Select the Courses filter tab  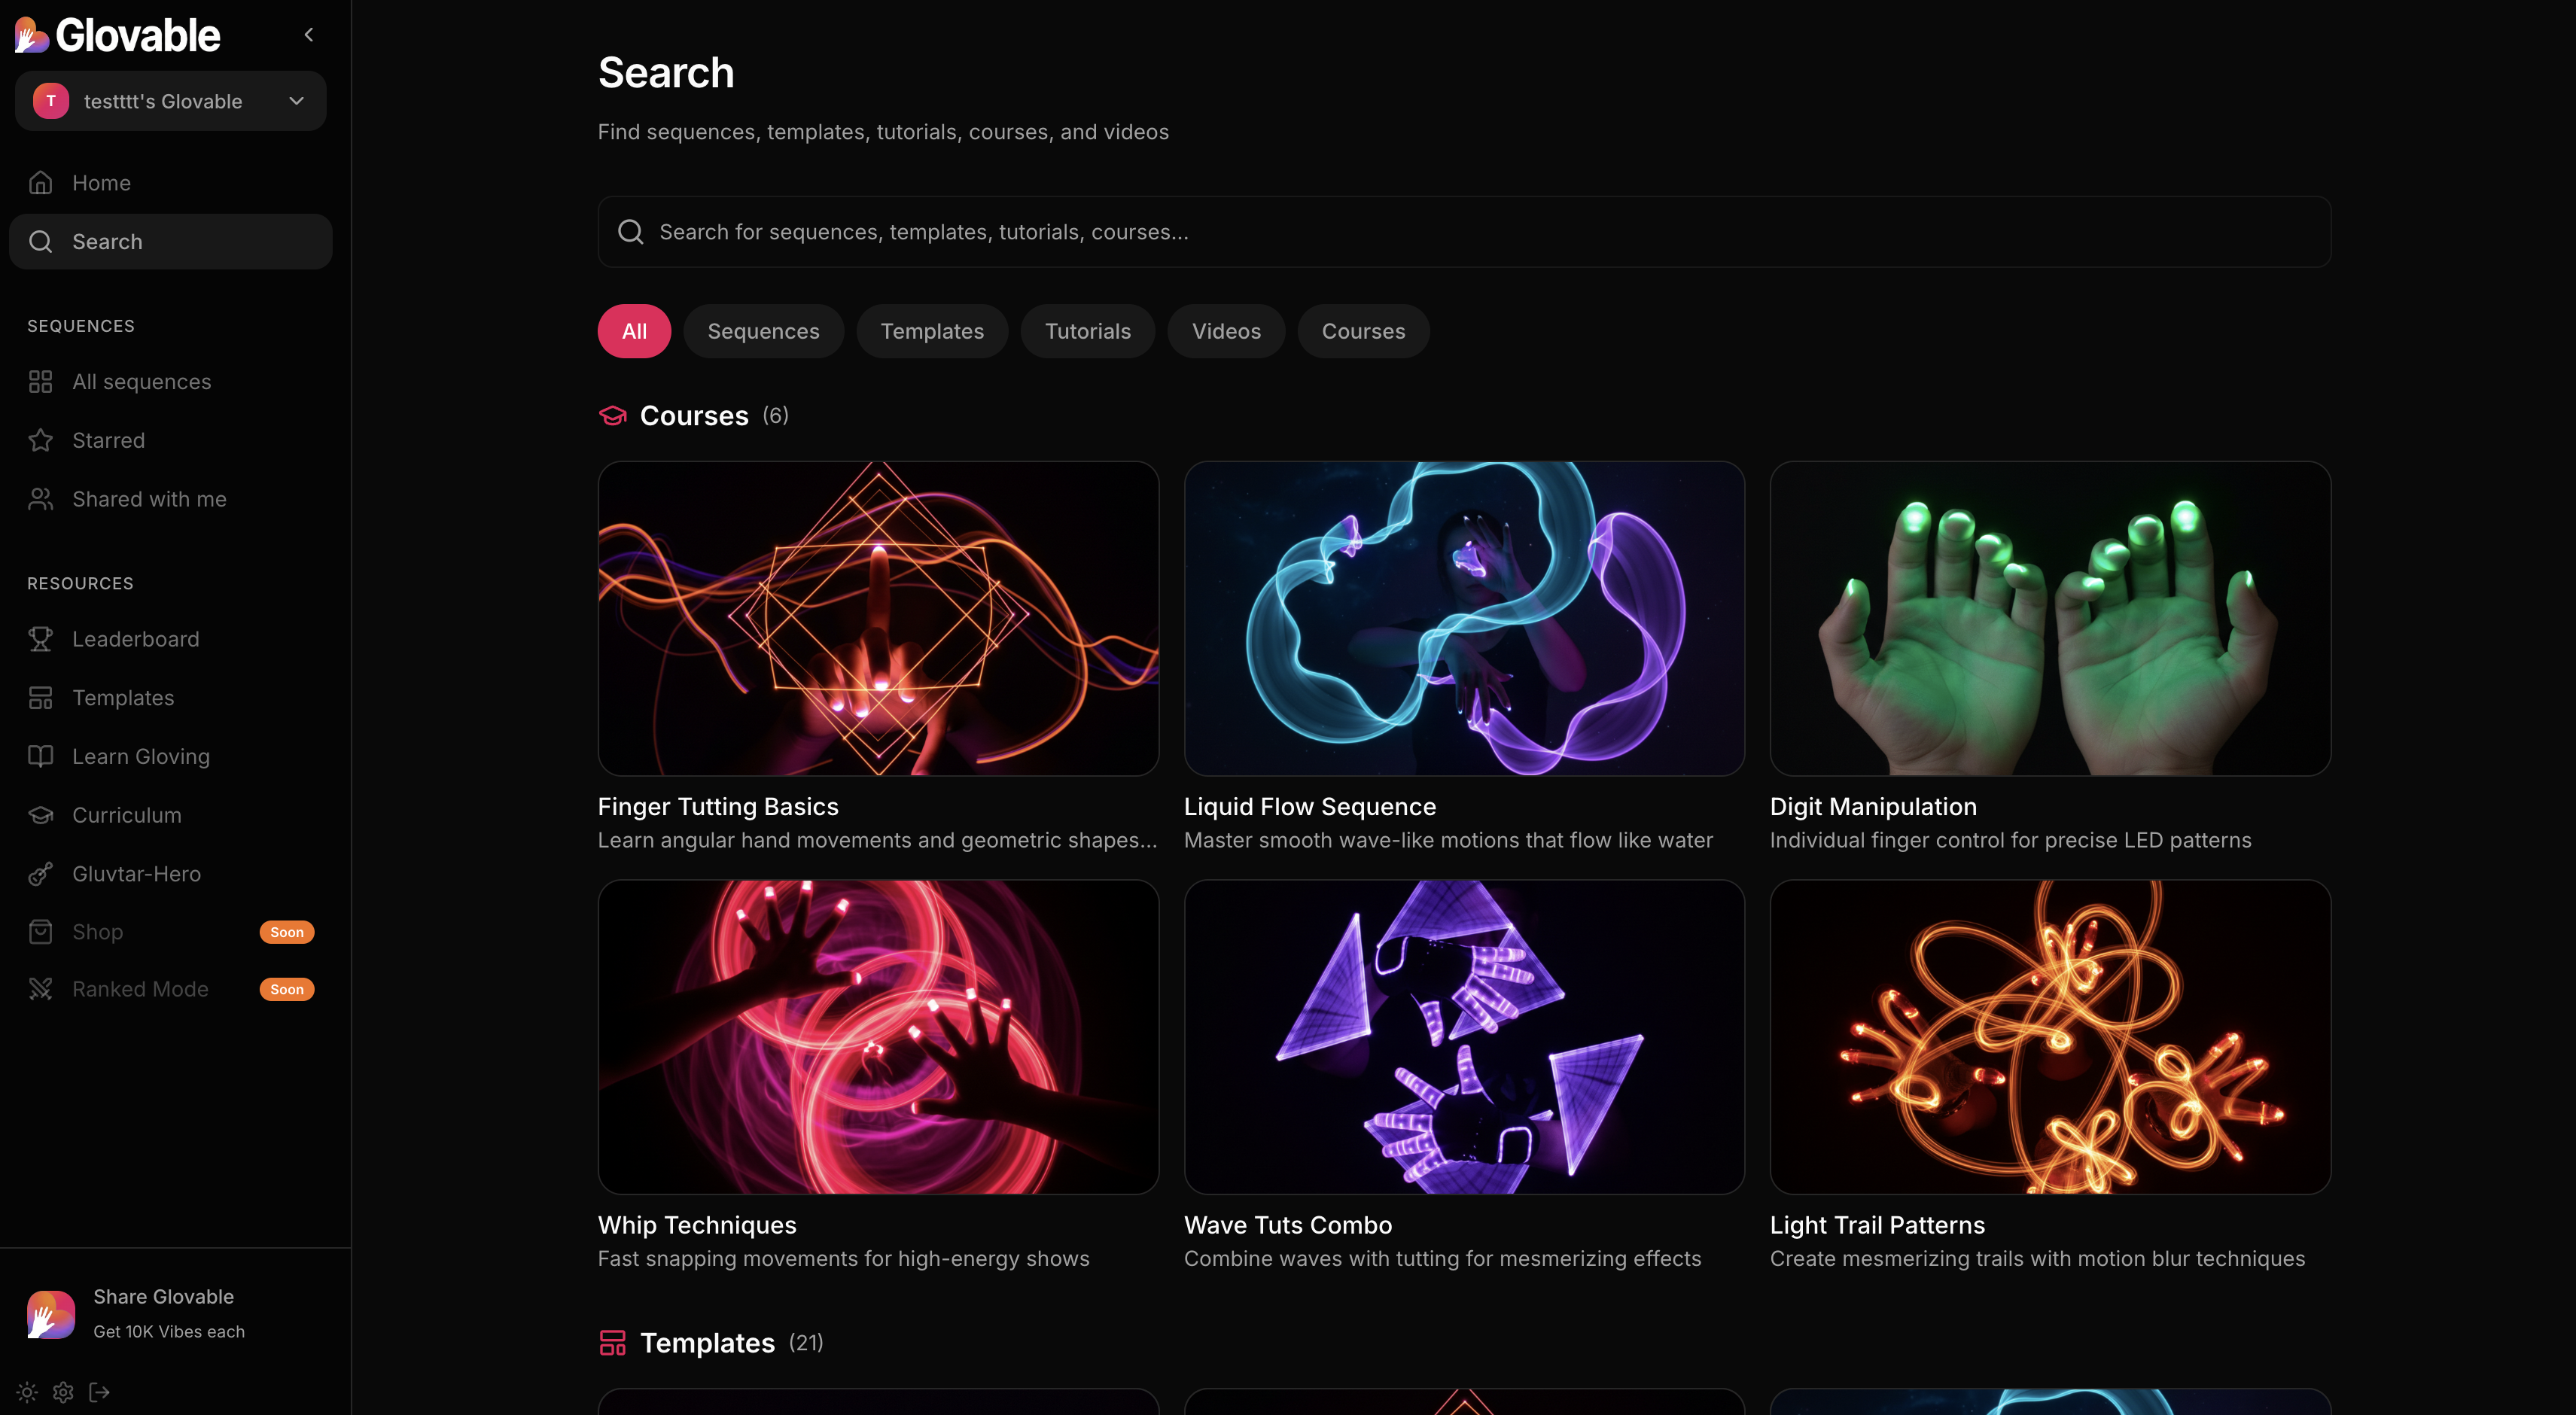pos(1363,331)
